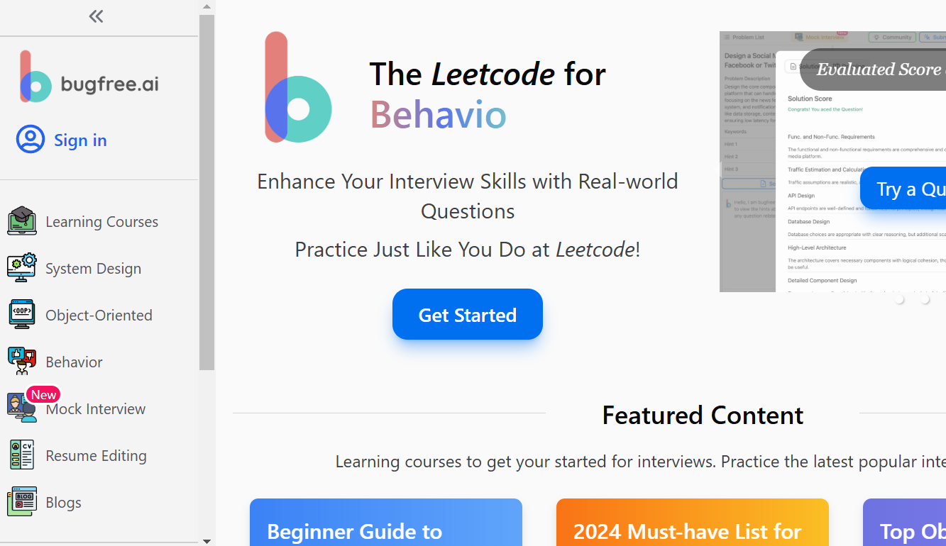Click the Learning Courses graduation cap icon
This screenshot has height=546, width=946.
click(22, 221)
